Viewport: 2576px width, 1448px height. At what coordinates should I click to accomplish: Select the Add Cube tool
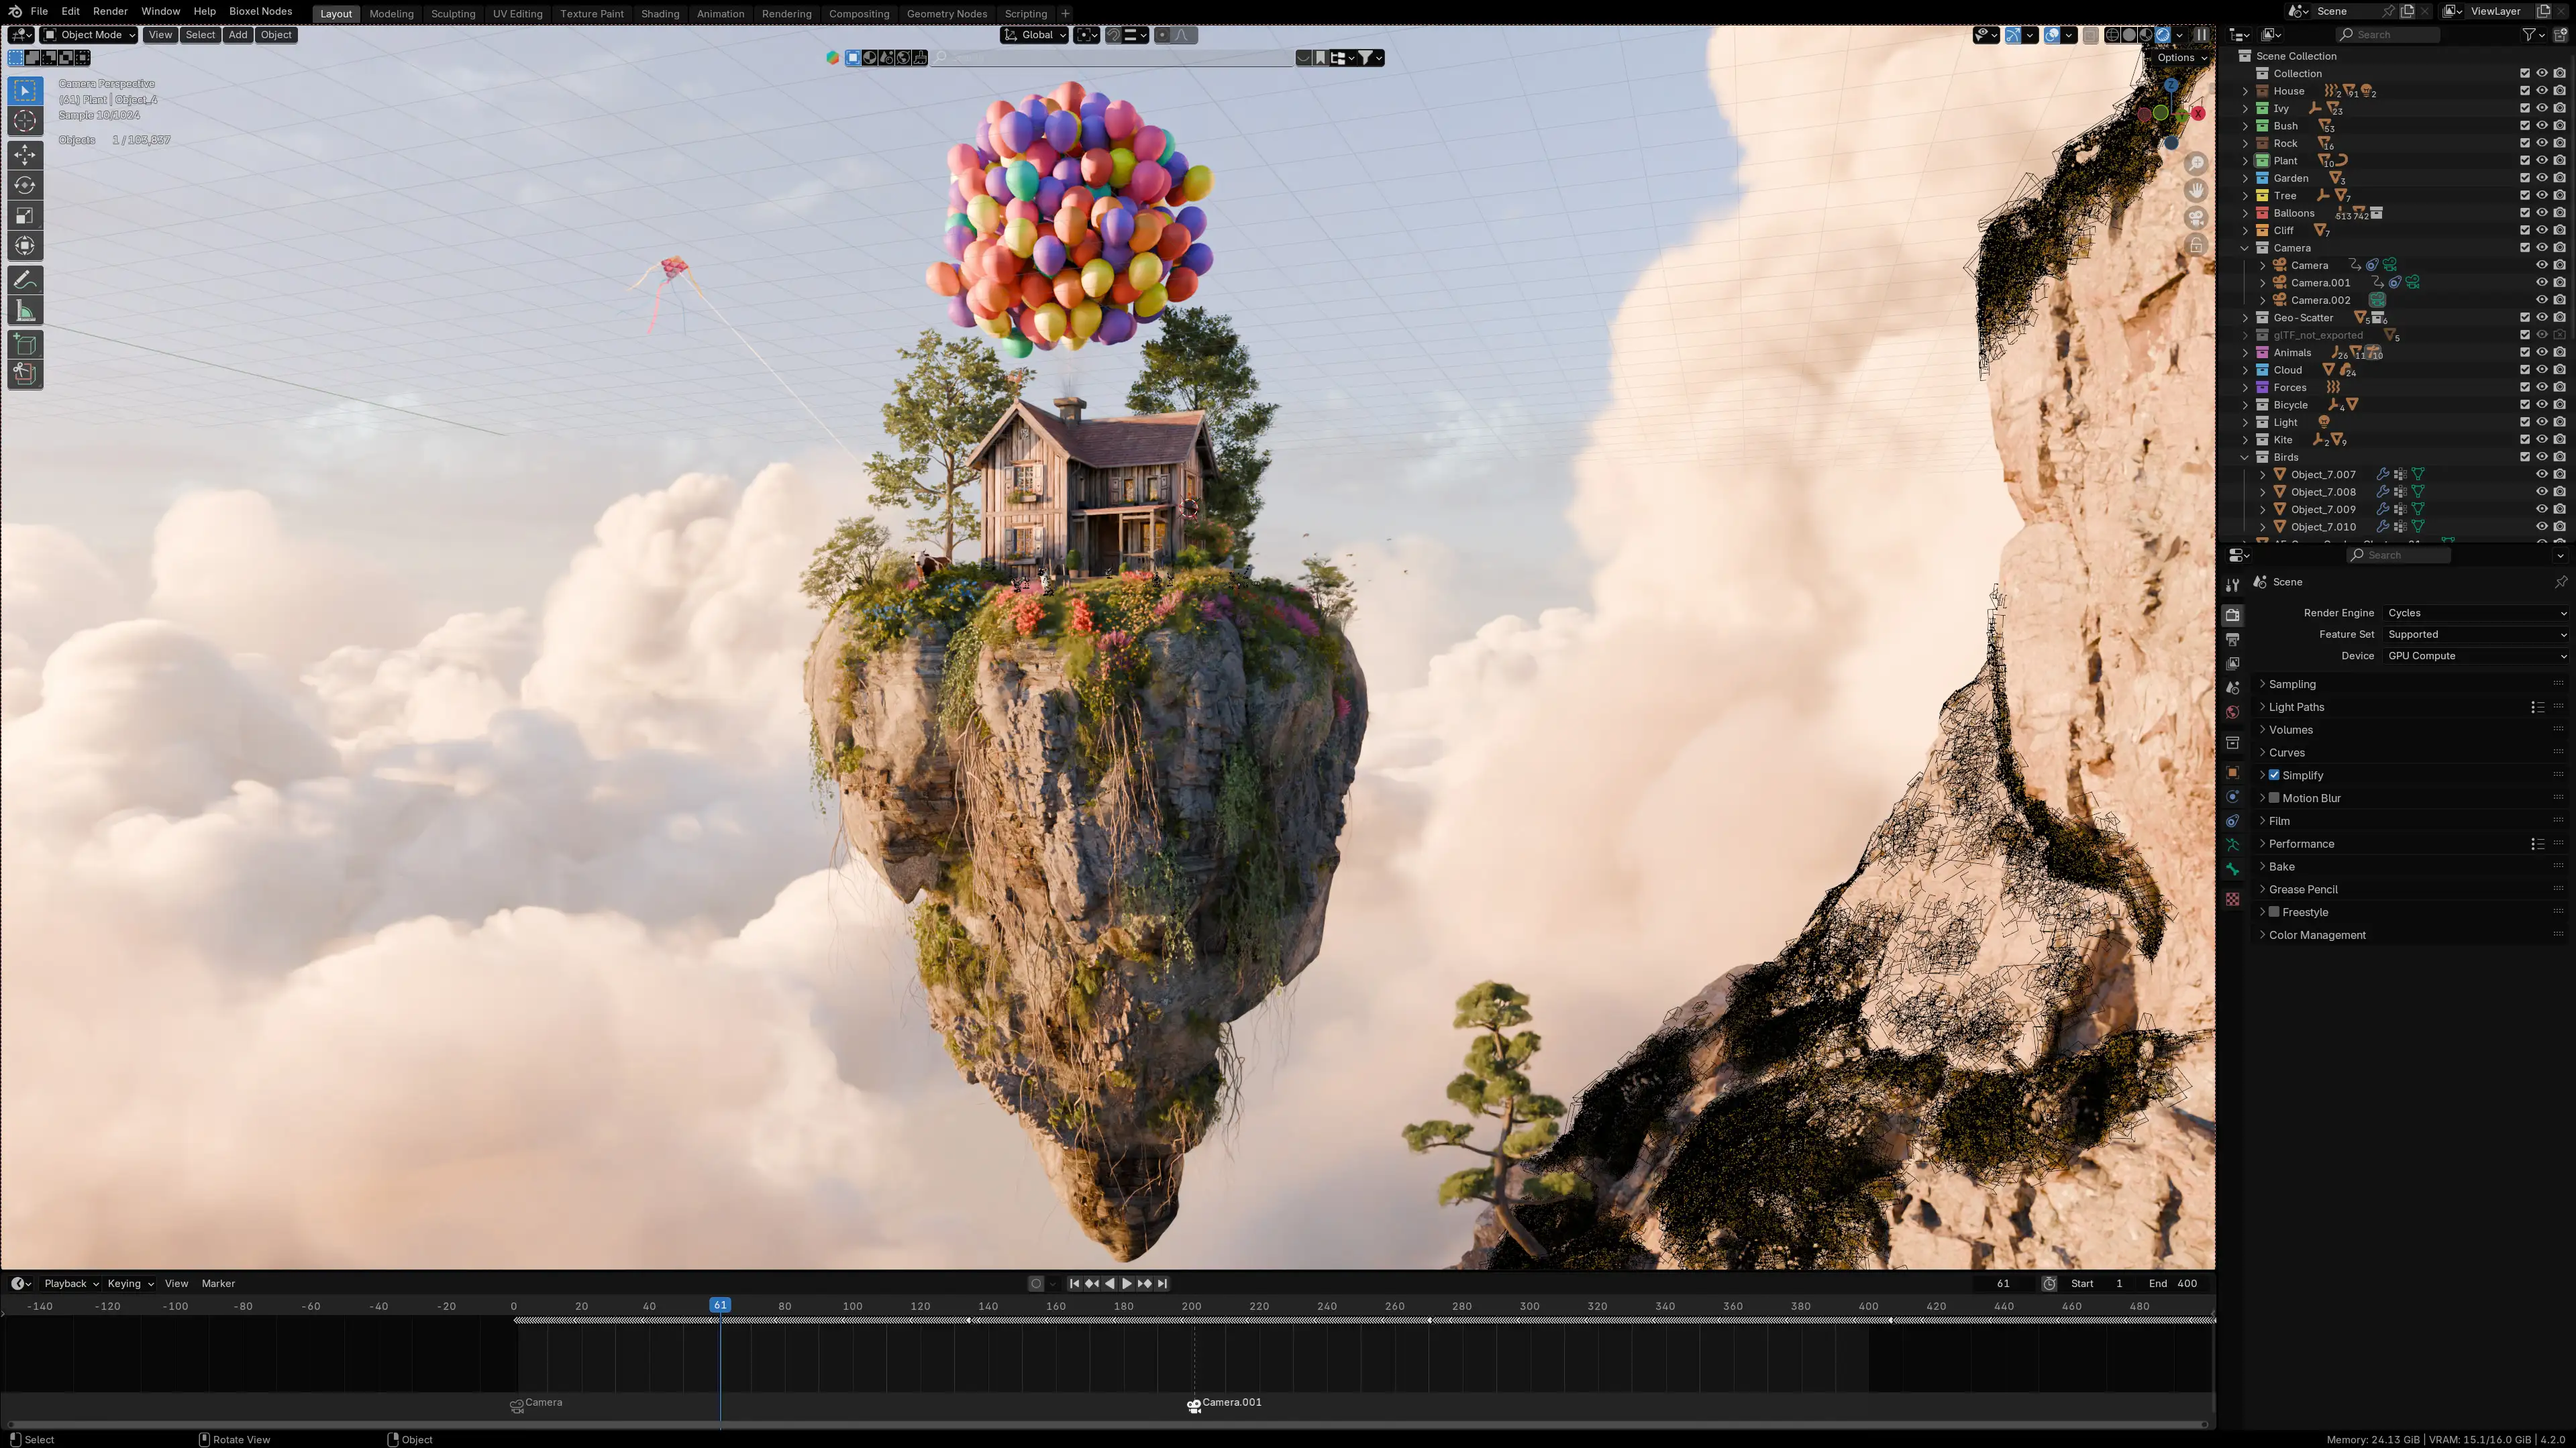pos(25,346)
